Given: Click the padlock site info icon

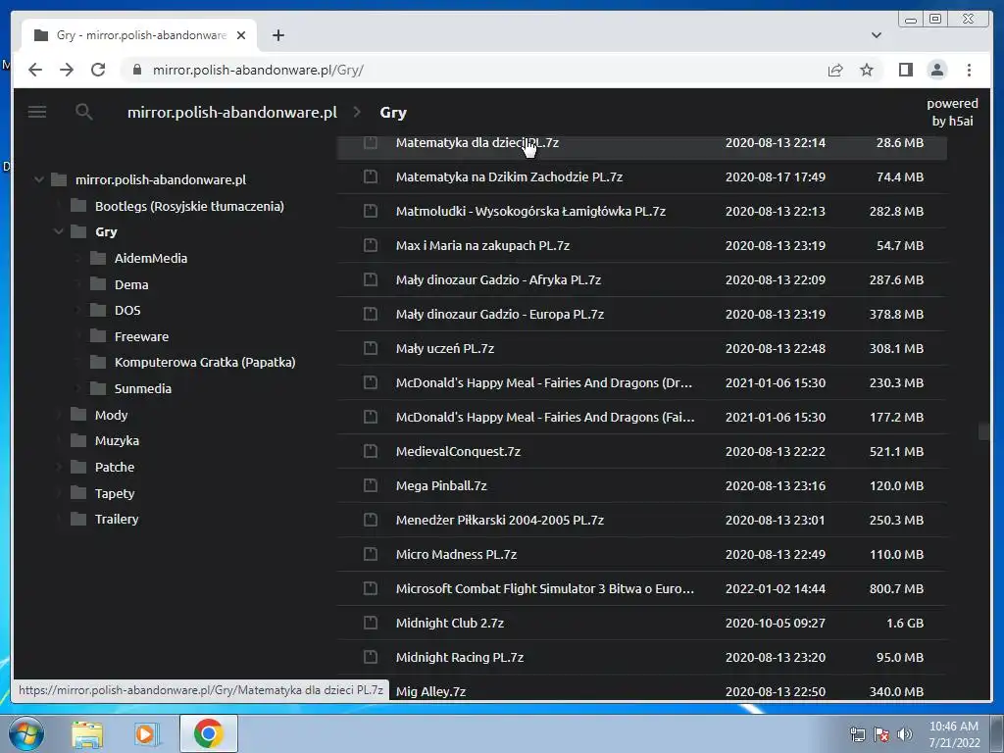Looking at the screenshot, I should point(136,70).
